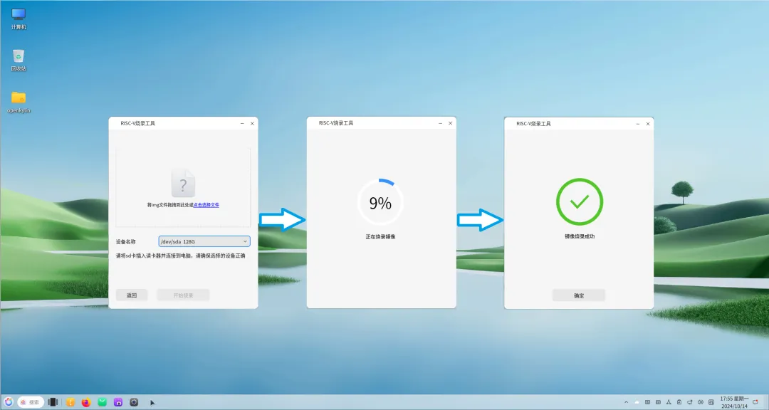Open the purple store app in taskbar

click(117, 402)
